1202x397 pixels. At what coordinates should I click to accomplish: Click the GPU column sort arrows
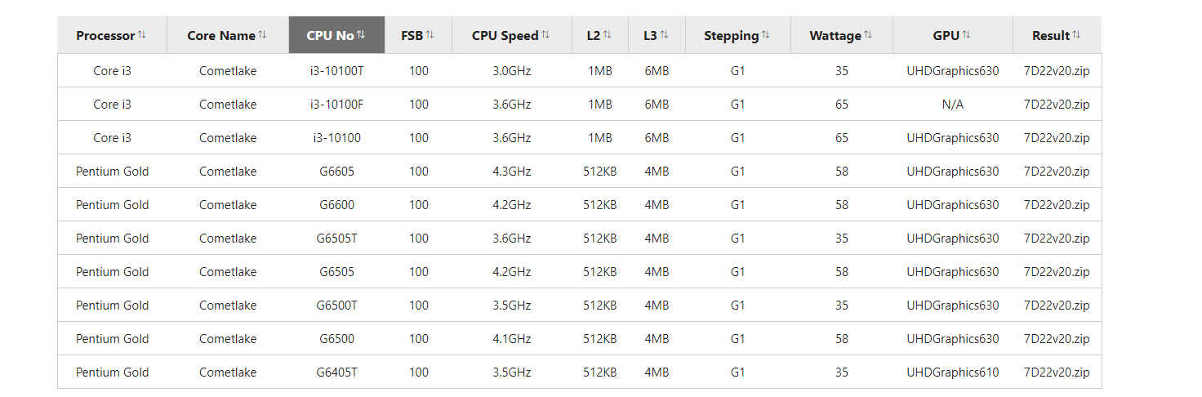(967, 35)
